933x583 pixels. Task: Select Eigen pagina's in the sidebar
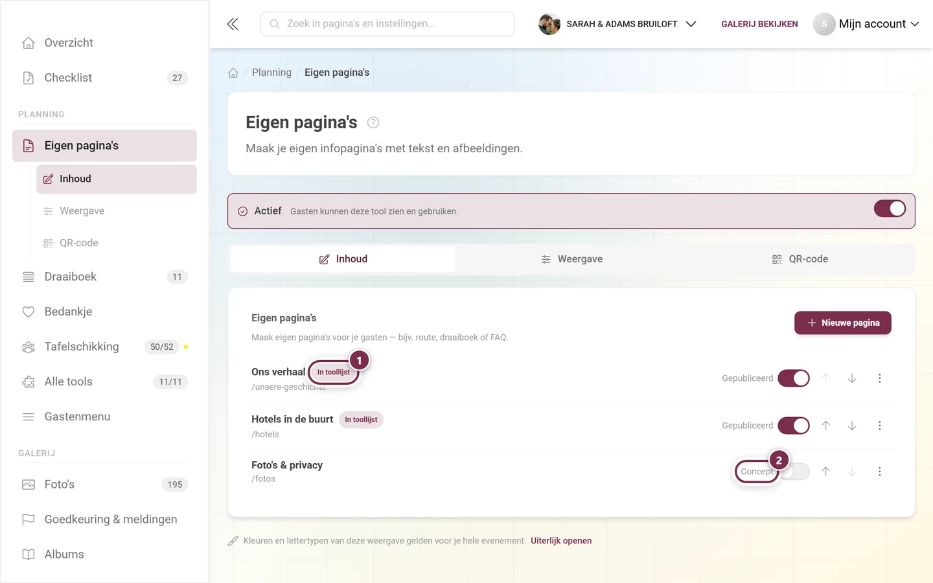coord(104,146)
